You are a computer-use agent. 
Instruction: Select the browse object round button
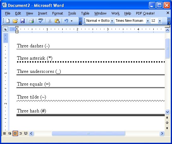pyautogui.click(x=167, y=123)
